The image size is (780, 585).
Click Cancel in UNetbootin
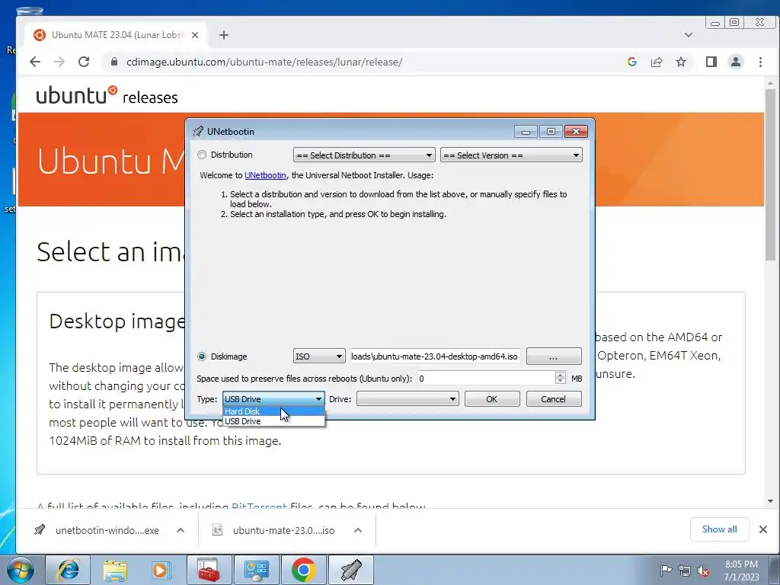[554, 399]
